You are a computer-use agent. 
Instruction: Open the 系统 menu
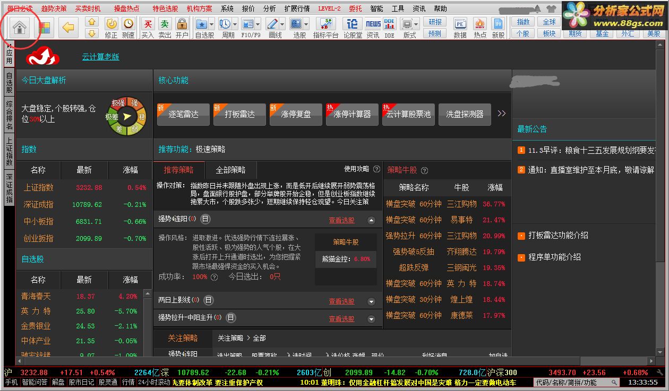tap(227, 8)
